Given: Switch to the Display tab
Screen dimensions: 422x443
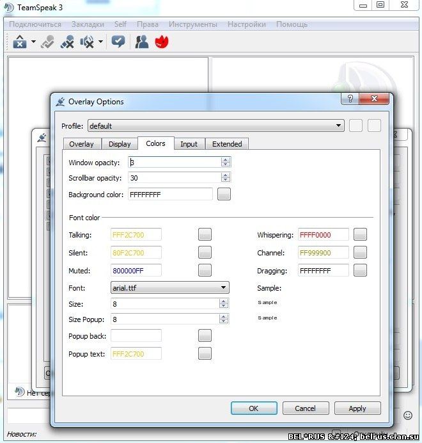Looking at the screenshot, I should 120,144.
